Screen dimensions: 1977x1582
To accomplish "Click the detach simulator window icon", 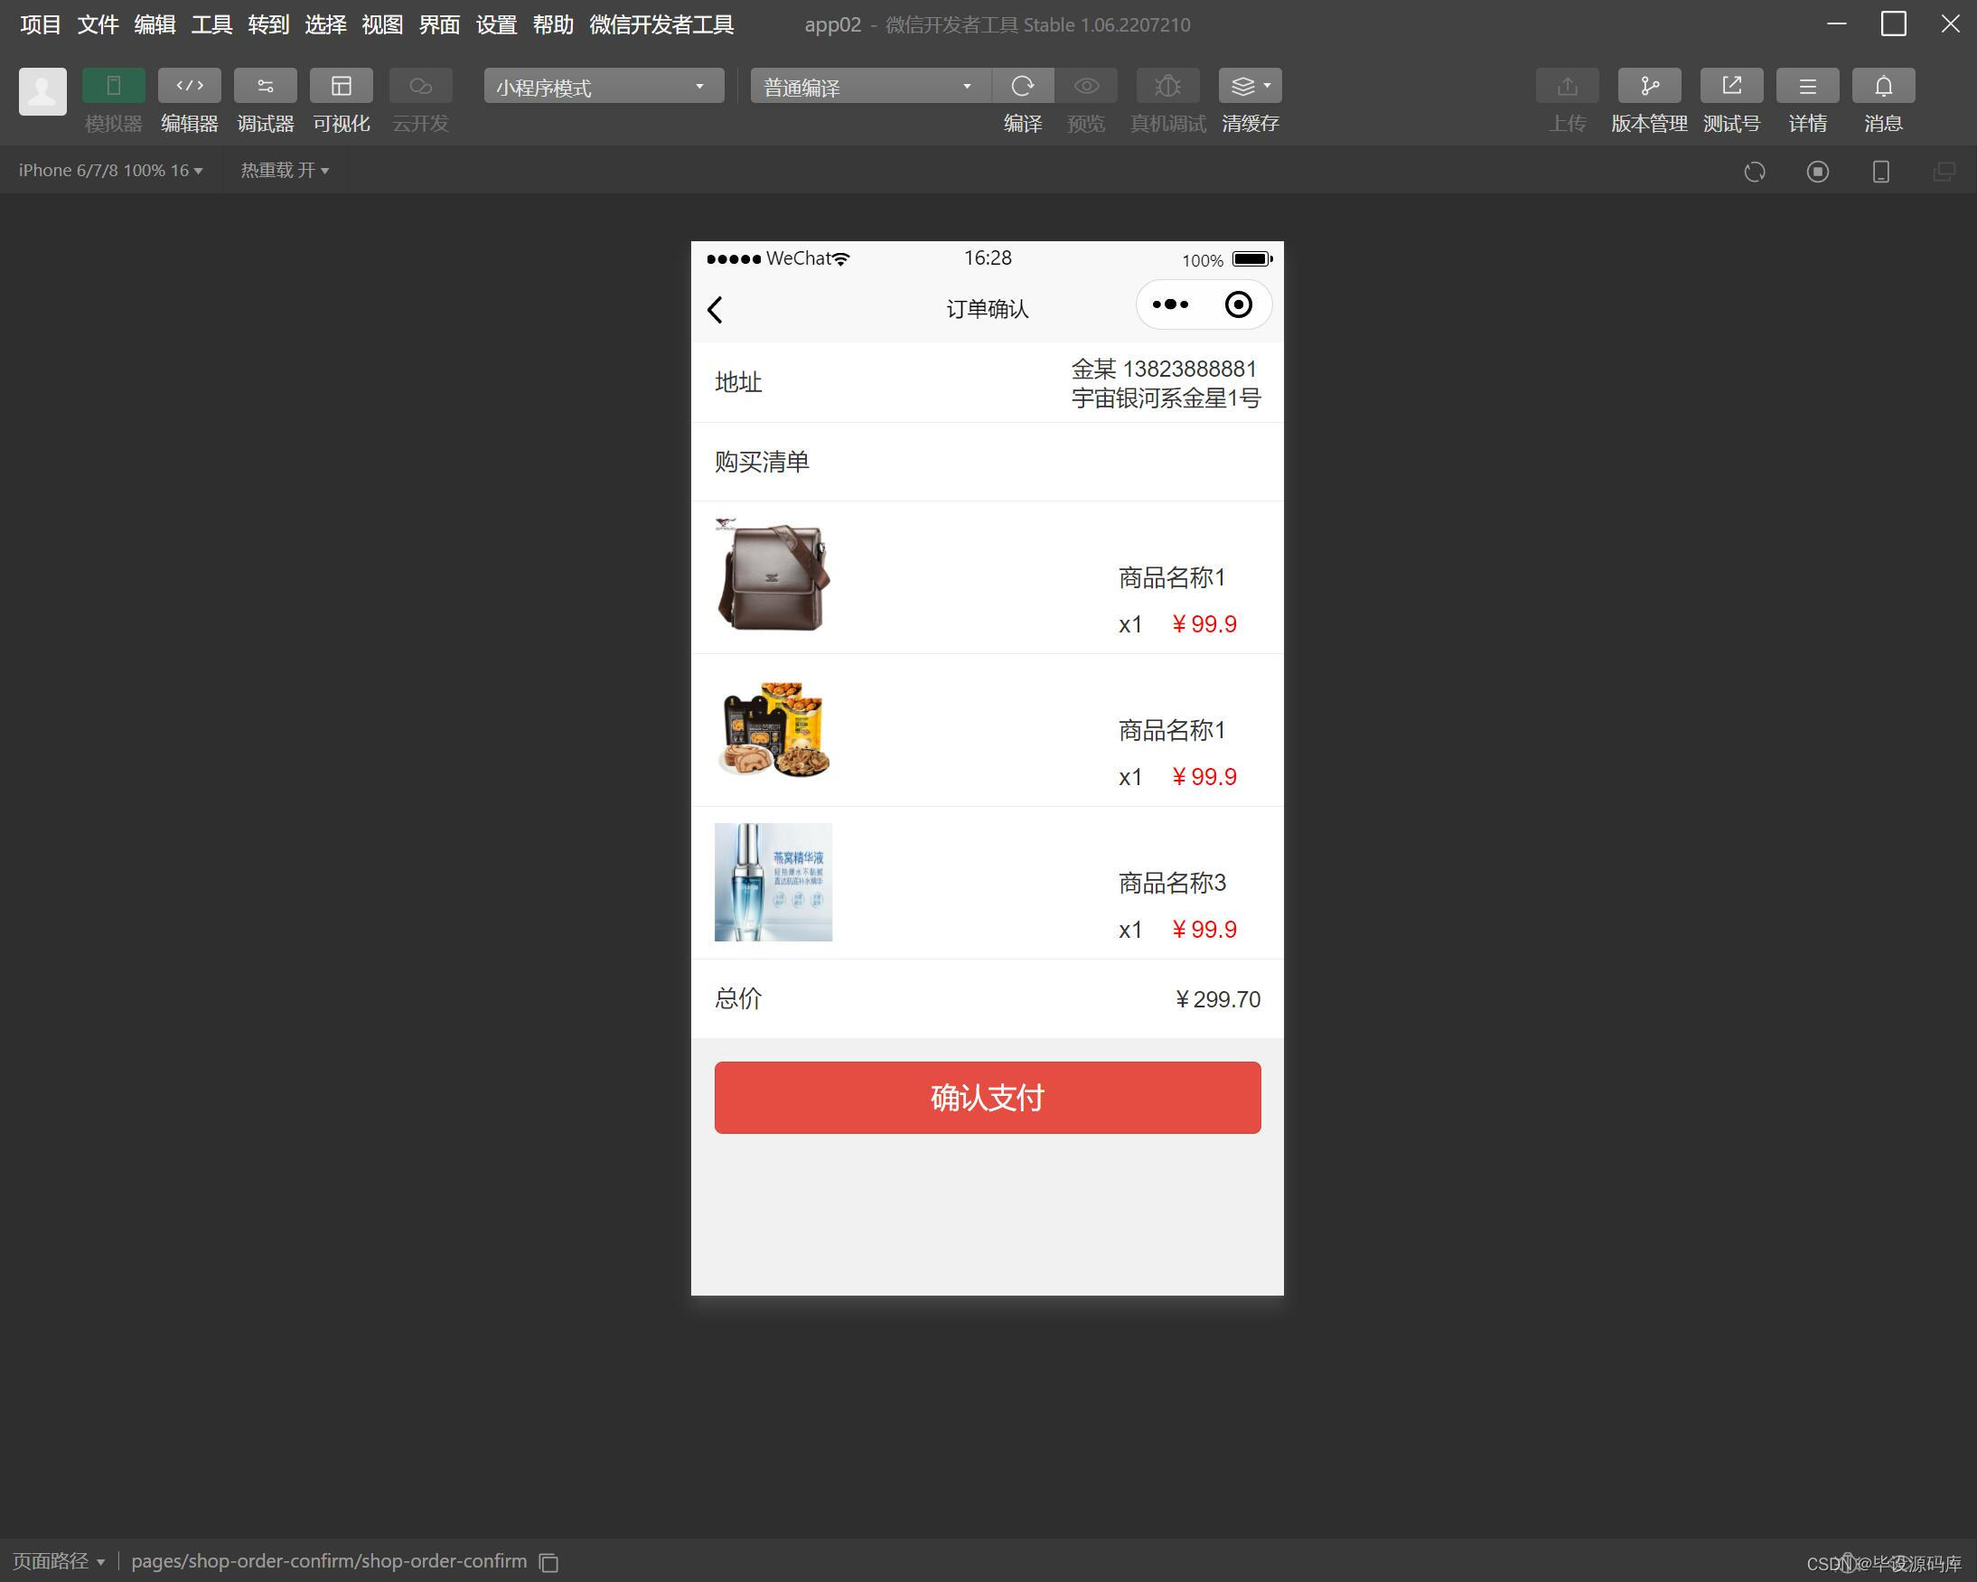I will point(1944,172).
